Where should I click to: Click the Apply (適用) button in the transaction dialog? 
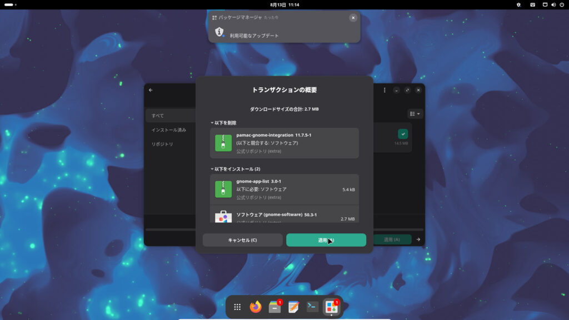coord(326,240)
